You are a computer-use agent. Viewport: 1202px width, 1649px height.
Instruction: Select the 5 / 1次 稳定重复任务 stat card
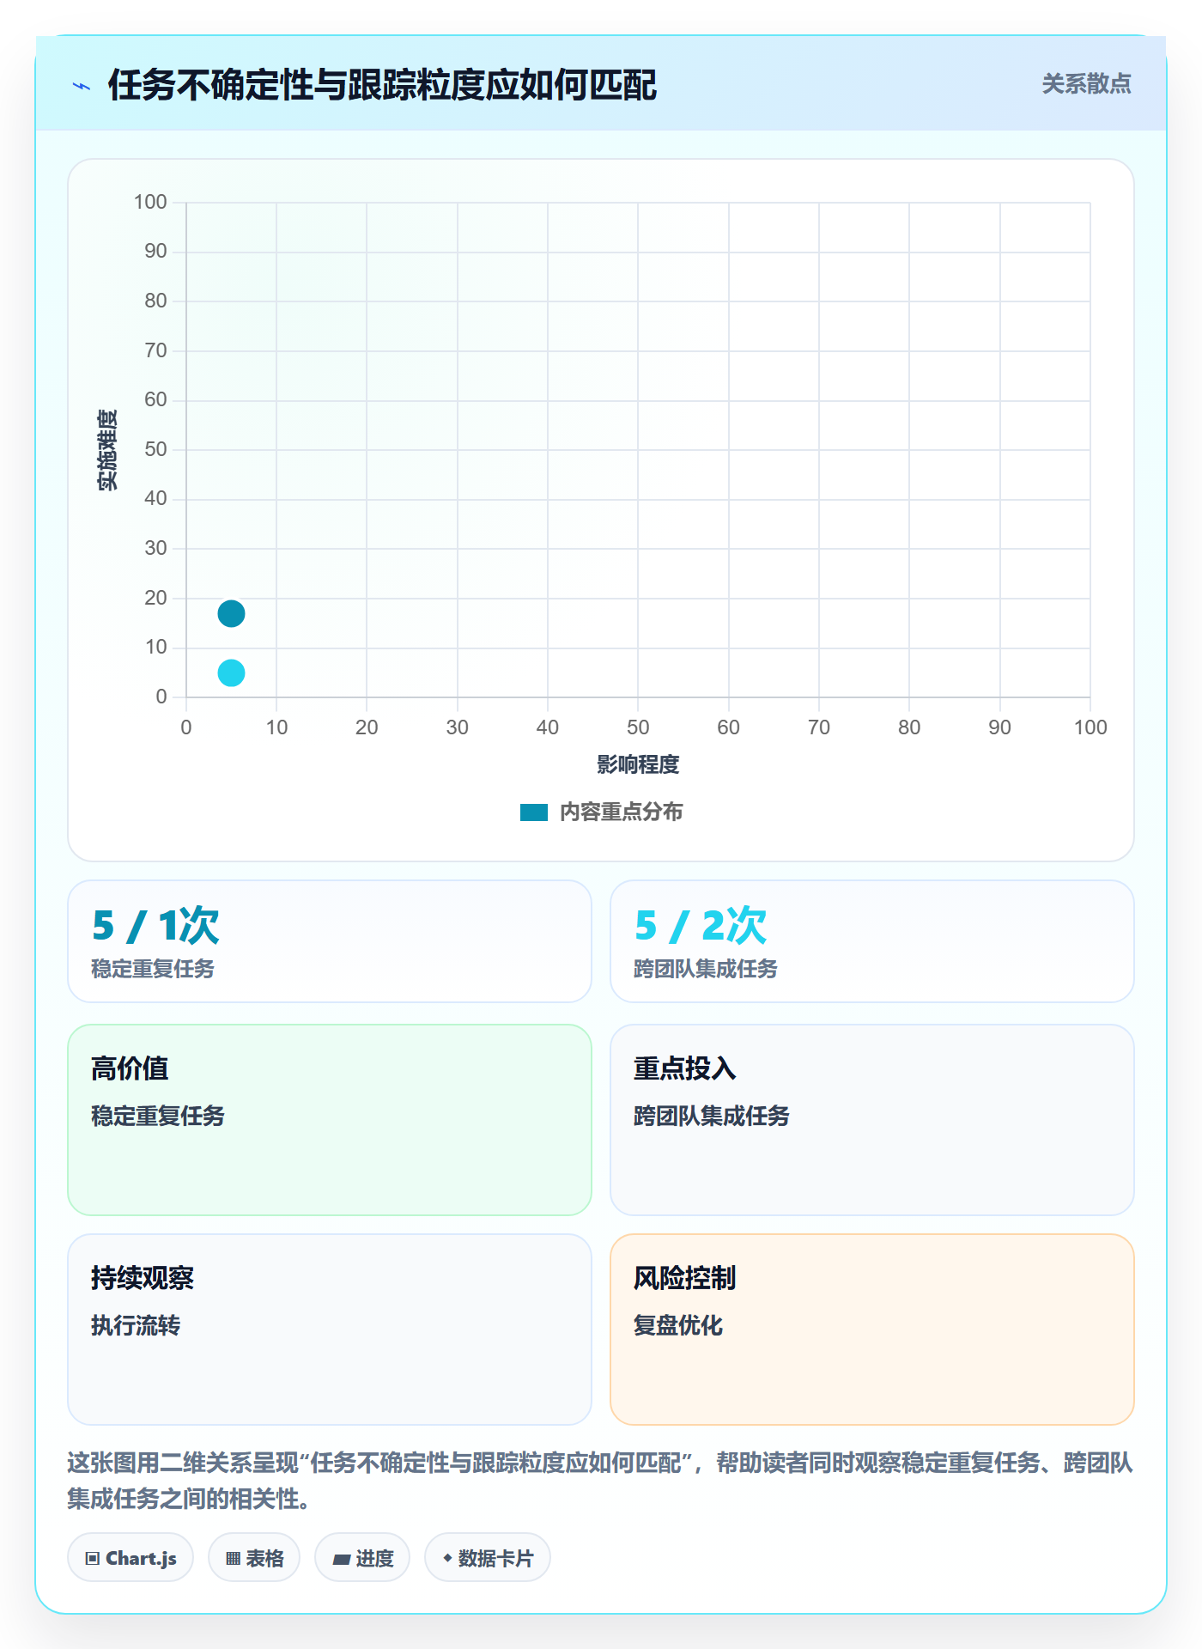click(x=330, y=941)
